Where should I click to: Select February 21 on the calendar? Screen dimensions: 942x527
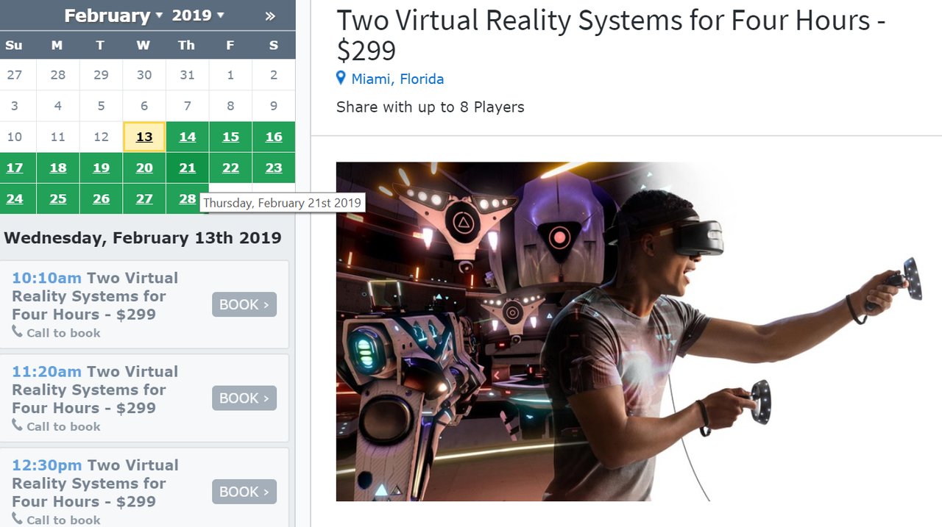click(x=188, y=168)
